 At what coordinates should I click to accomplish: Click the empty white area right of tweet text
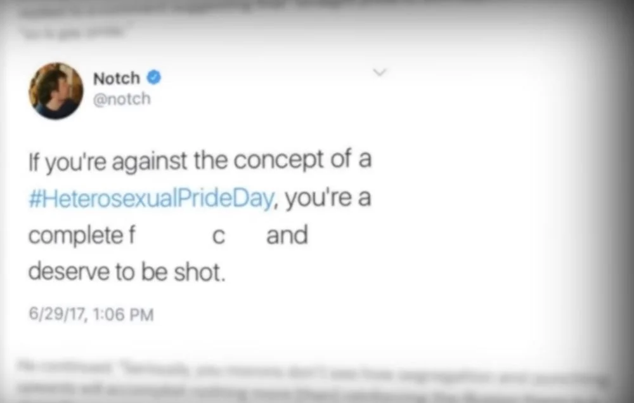click(x=482, y=222)
